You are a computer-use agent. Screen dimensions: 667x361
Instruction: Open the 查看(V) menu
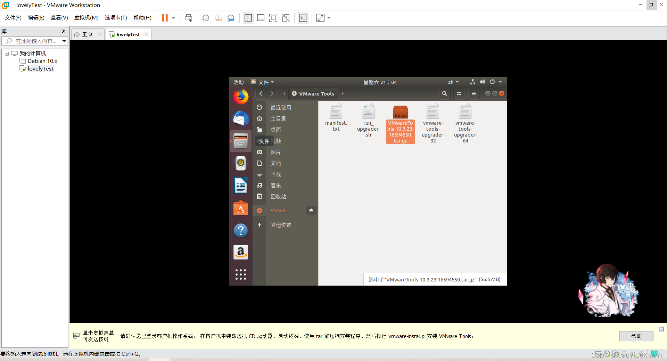coord(59,18)
